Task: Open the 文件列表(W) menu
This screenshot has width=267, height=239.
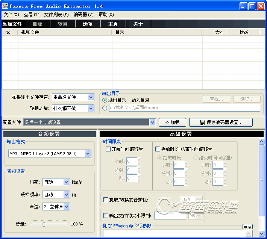Action: [x=56, y=15]
